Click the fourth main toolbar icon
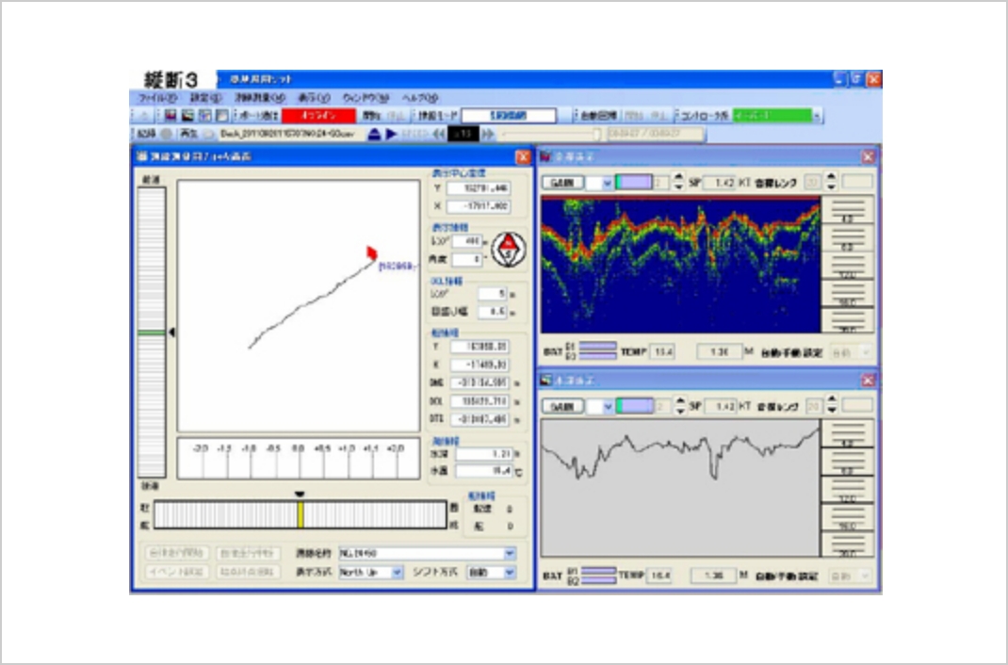This screenshot has width=1008, height=665. (x=220, y=115)
